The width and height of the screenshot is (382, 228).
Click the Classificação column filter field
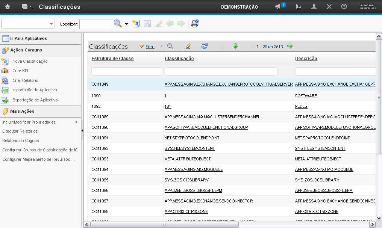[x=221, y=71]
